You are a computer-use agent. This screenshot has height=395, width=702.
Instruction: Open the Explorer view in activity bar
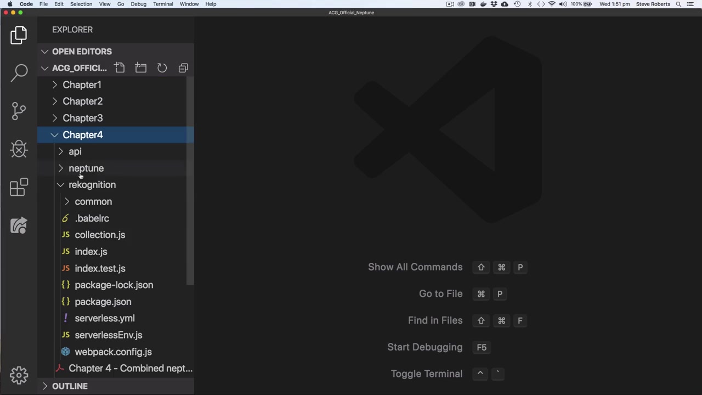click(x=19, y=35)
